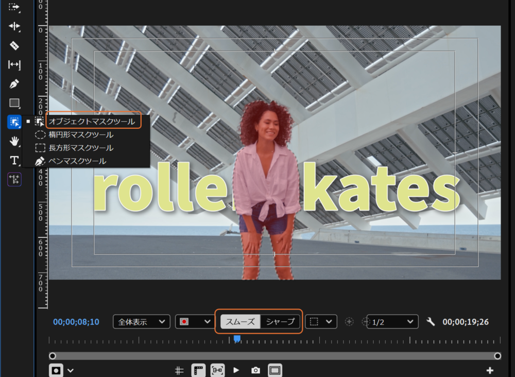Select the Rectangle shape tool

click(x=14, y=103)
